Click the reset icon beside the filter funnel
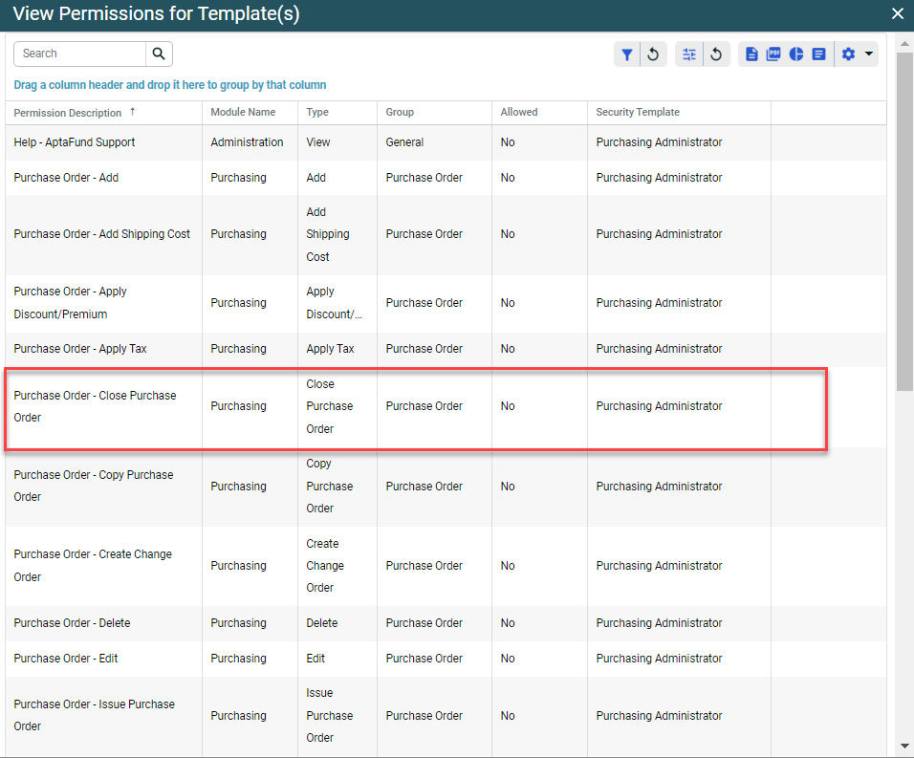 [x=653, y=54]
